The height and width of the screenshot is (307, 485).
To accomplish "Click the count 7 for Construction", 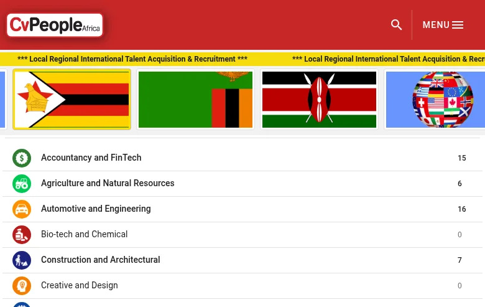I will click(460, 260).
